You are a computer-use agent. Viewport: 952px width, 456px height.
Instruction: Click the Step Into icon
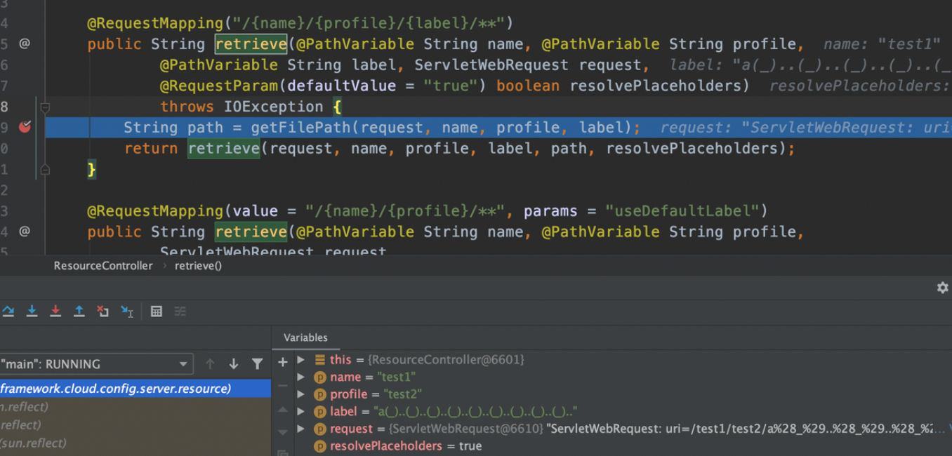point(32,311)
